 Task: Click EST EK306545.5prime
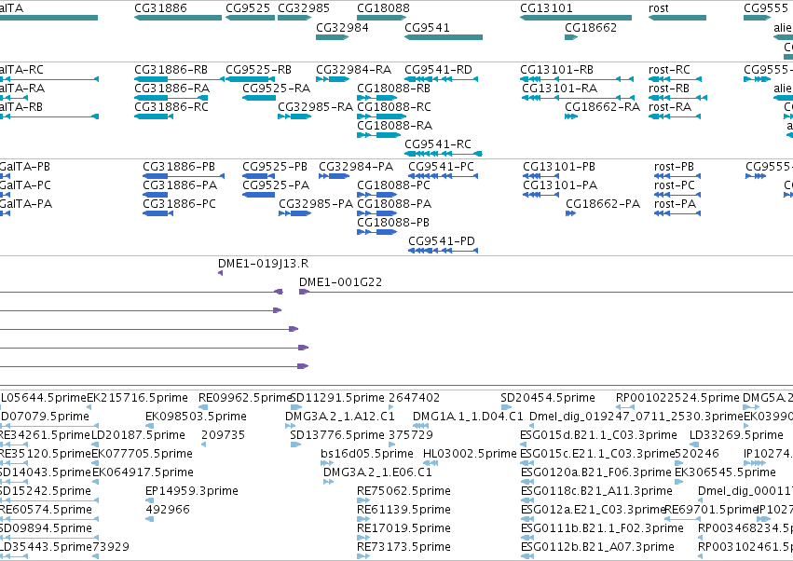click(x=679, y=482)
